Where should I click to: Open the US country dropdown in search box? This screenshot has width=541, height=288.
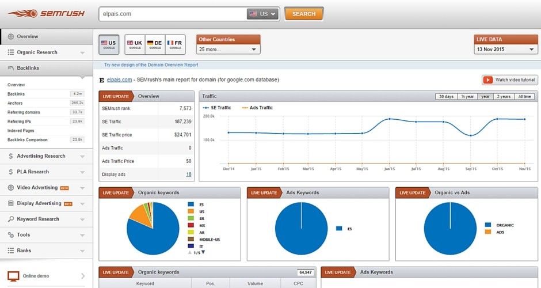(x=263, y=14)
